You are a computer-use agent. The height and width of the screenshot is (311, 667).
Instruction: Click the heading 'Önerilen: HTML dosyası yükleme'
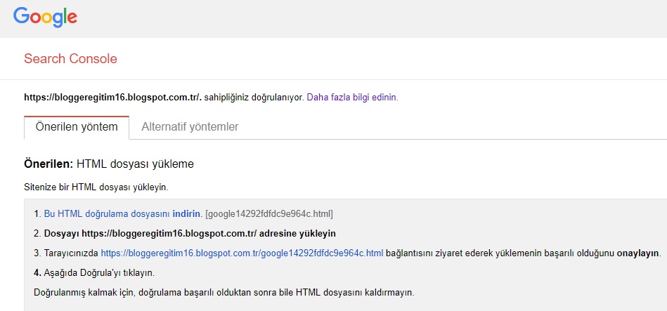[x=109, y=164]
